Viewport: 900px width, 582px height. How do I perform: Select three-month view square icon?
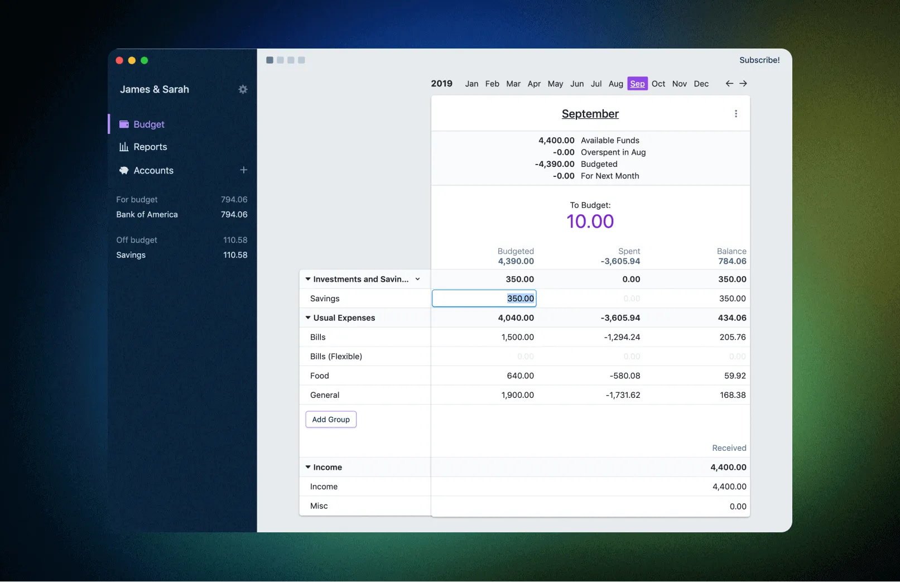tap(291, 60)
